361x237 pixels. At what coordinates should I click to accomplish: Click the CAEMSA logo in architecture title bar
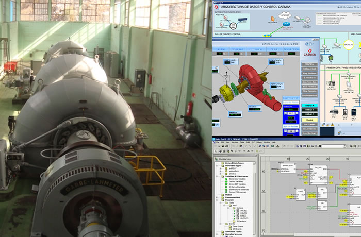coord(216,7)
